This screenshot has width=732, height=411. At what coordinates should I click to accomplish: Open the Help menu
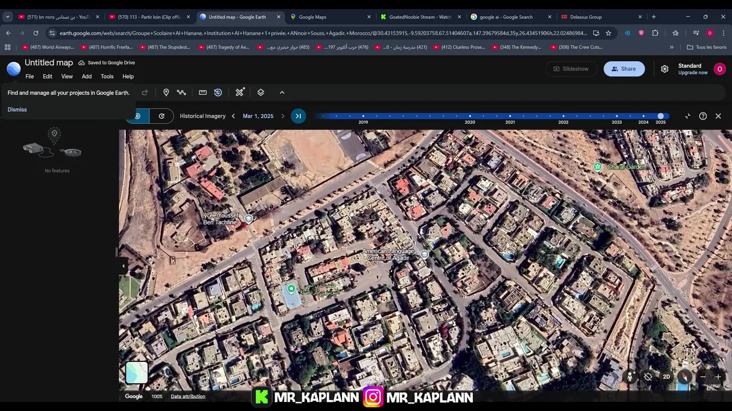(x=128, y=76)
